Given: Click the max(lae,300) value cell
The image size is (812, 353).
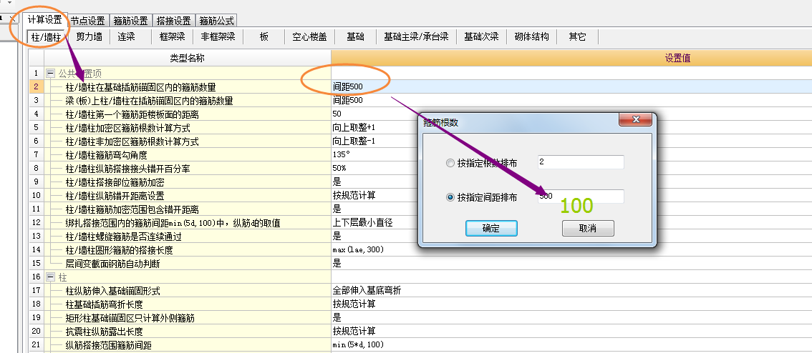Looking at the screenshot, I should [358, 249].
